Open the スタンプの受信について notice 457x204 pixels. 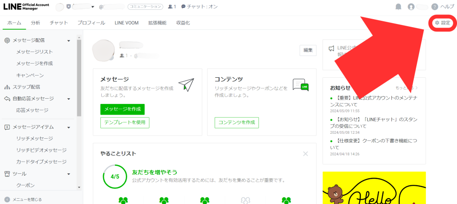point(374,123)
